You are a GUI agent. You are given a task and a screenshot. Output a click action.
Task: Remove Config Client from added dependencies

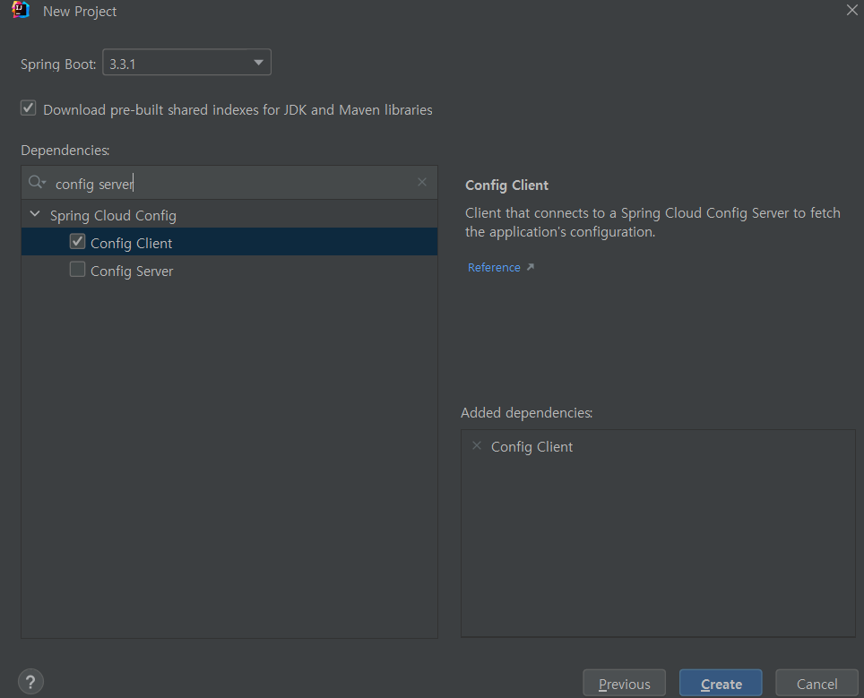(x=477, y=445)
